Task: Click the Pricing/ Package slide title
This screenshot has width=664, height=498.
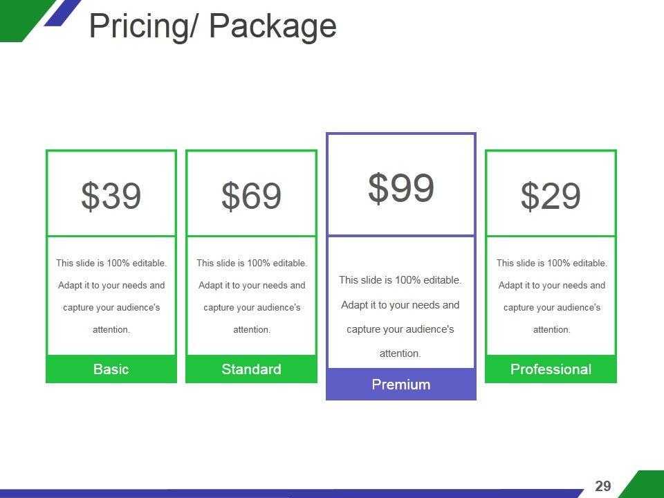Action: coord(213,26)
